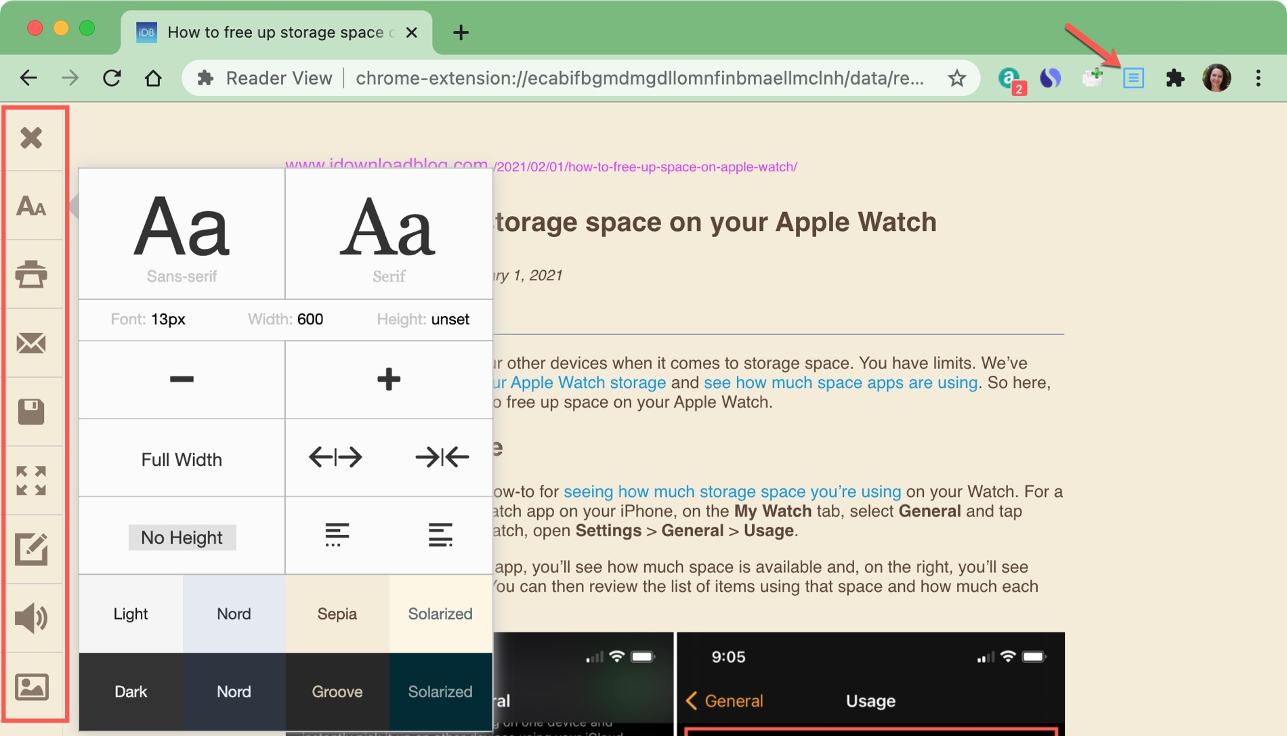The height and width of the screenshot is (736, 1287).
Task: Open the Chrome three-dot menu
Action: click(x=1258, y=77)
